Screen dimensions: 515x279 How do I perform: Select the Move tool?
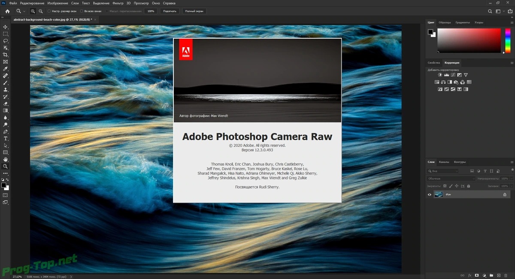pos(6,27)
